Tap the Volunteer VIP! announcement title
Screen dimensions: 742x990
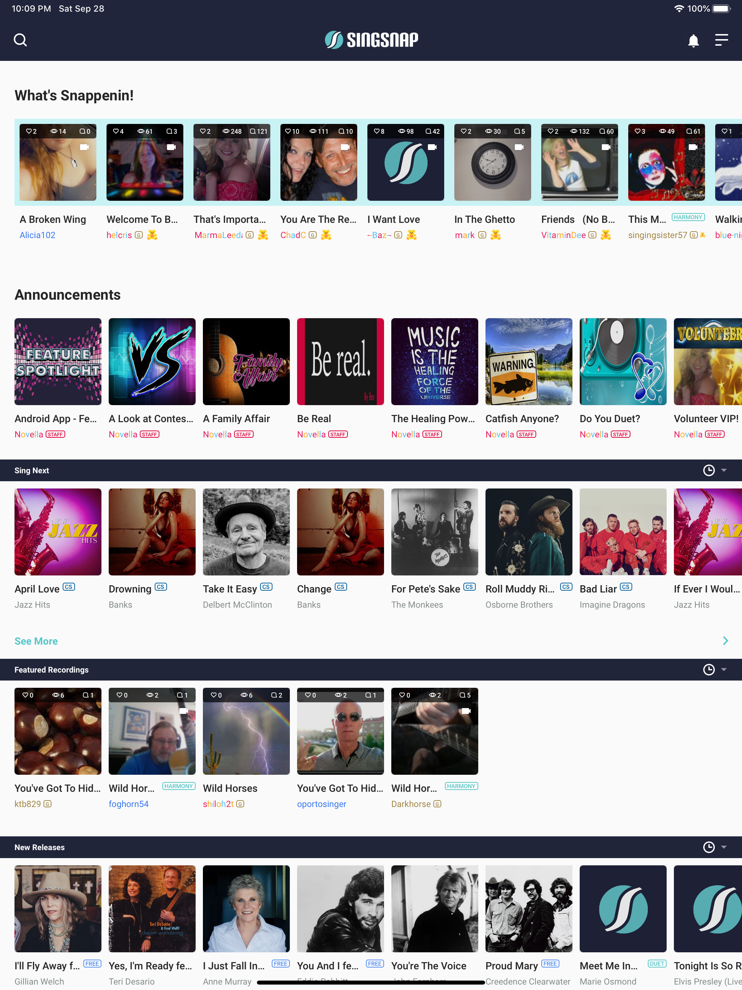[x=706, y=419]
